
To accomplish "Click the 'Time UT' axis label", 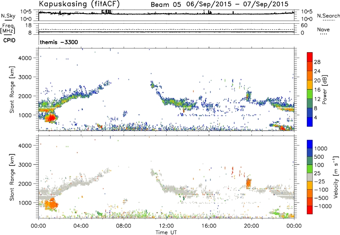I will pyautogui.click(x=166, y=232).
